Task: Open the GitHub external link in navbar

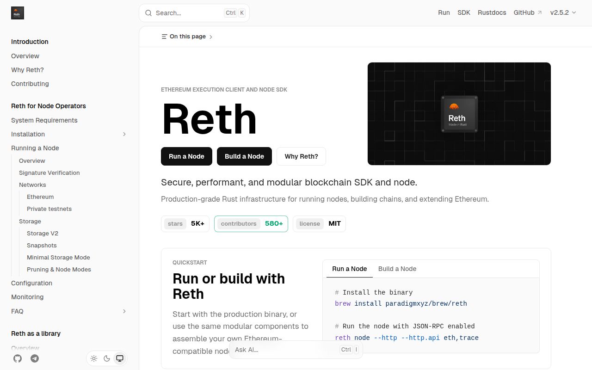Action: click(528, 12)
